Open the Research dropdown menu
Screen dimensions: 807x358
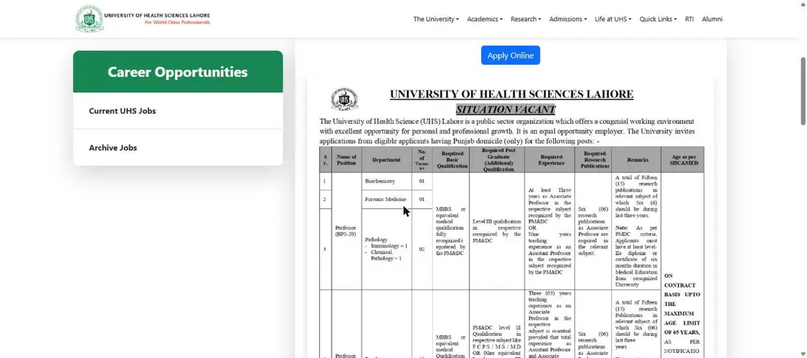pyautogui.click(x=525, y=19)
